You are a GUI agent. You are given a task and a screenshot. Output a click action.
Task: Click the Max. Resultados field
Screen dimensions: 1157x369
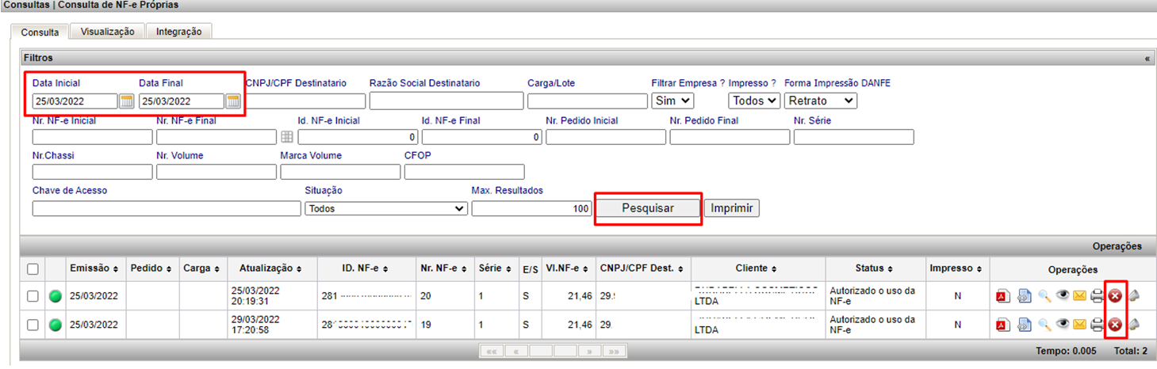(x=531, y=208)
